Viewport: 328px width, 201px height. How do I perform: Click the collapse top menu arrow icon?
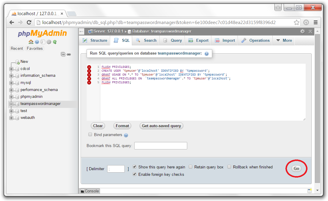point(310,31)
